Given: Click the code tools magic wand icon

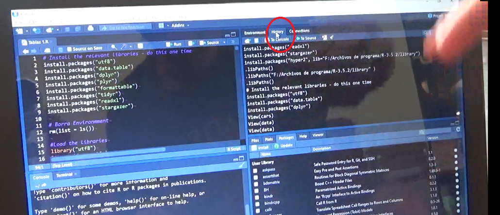Looking at the screenshot, I should tap(123, 47).
